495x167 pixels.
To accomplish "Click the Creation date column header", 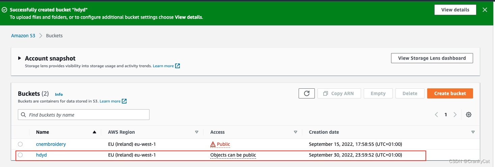I will click(324, 132).
